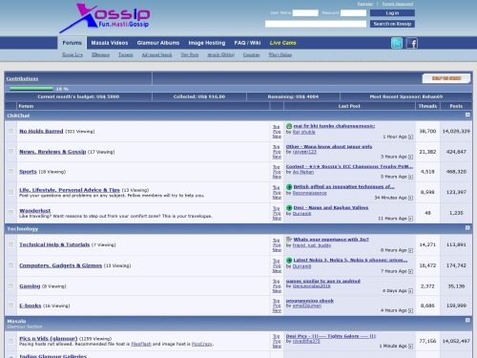This screenshot has width=477, height=358.
Task: Click '38,700' threads count for No Holds Barred
Action: (x=427, y=131)
